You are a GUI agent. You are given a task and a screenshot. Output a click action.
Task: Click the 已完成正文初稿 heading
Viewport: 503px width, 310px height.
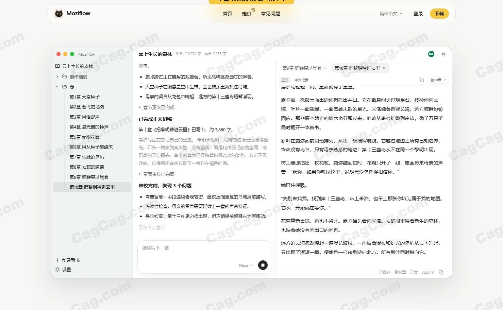click(x=155, y=119)
